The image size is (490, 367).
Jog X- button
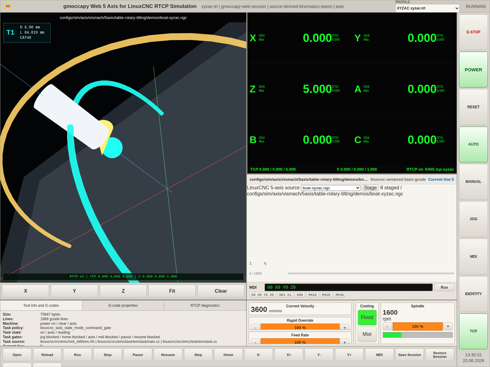click(x=258, y=355)
